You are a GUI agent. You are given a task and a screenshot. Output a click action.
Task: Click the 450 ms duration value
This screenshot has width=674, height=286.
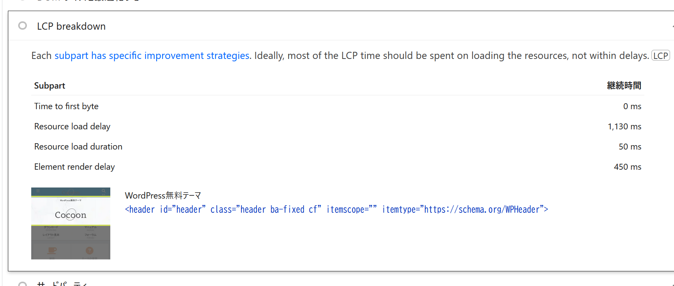click(627, 167)
